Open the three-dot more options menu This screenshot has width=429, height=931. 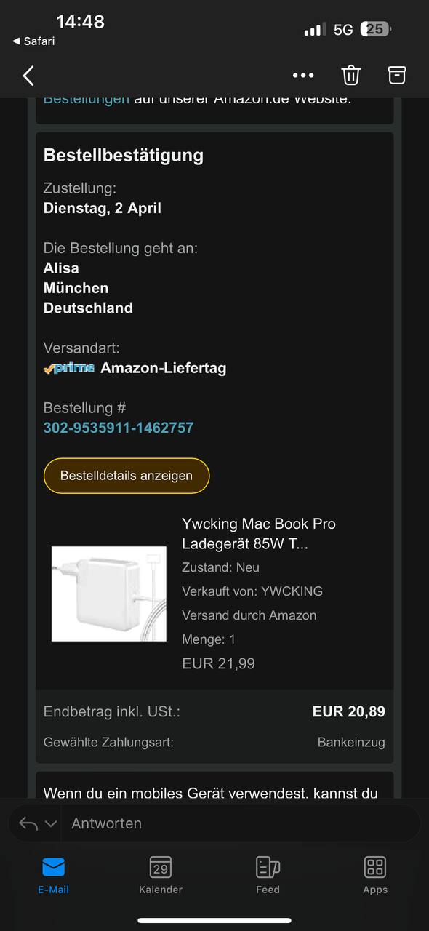pyautogui.click(x=303, y=75)
